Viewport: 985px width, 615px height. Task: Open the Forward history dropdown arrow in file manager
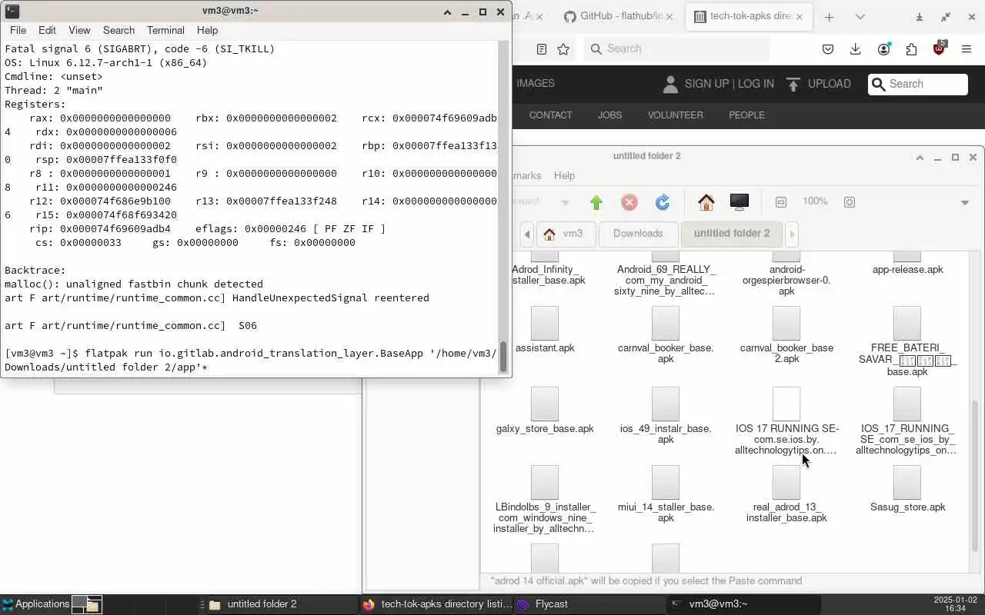[565, 202]
